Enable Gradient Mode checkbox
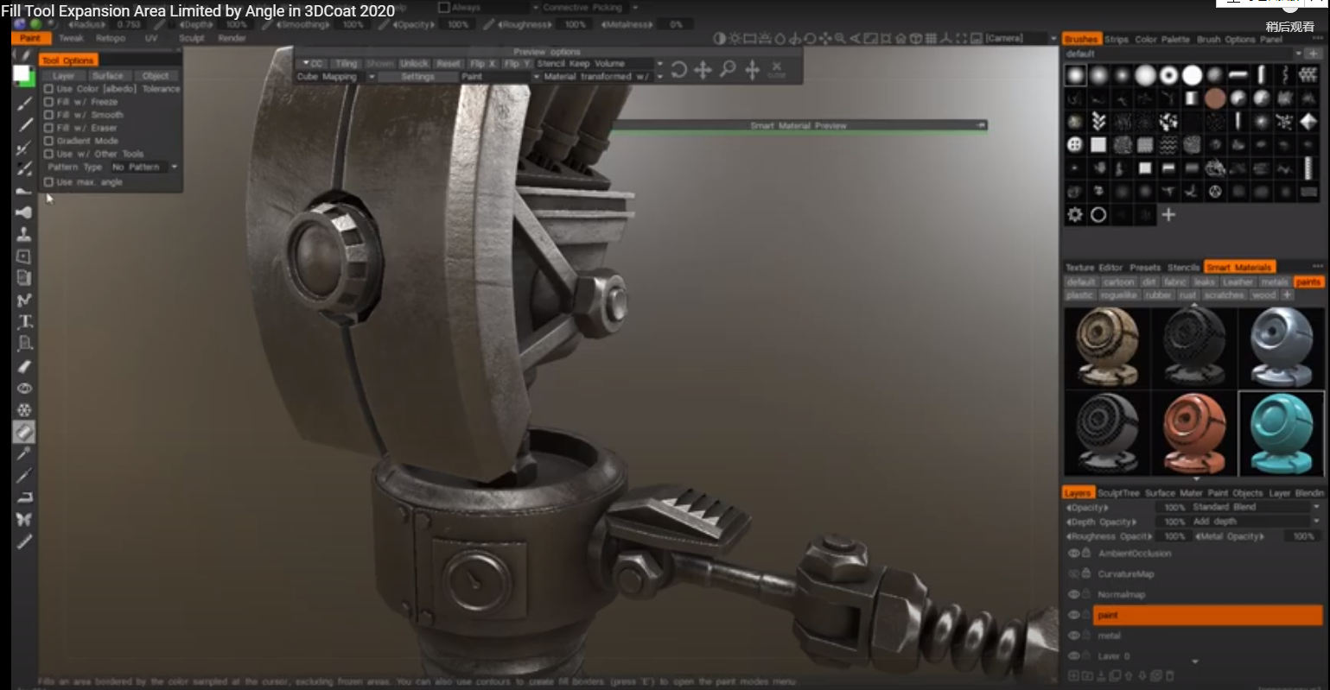This screenshot has height=690, width=1330. [49, 141]
